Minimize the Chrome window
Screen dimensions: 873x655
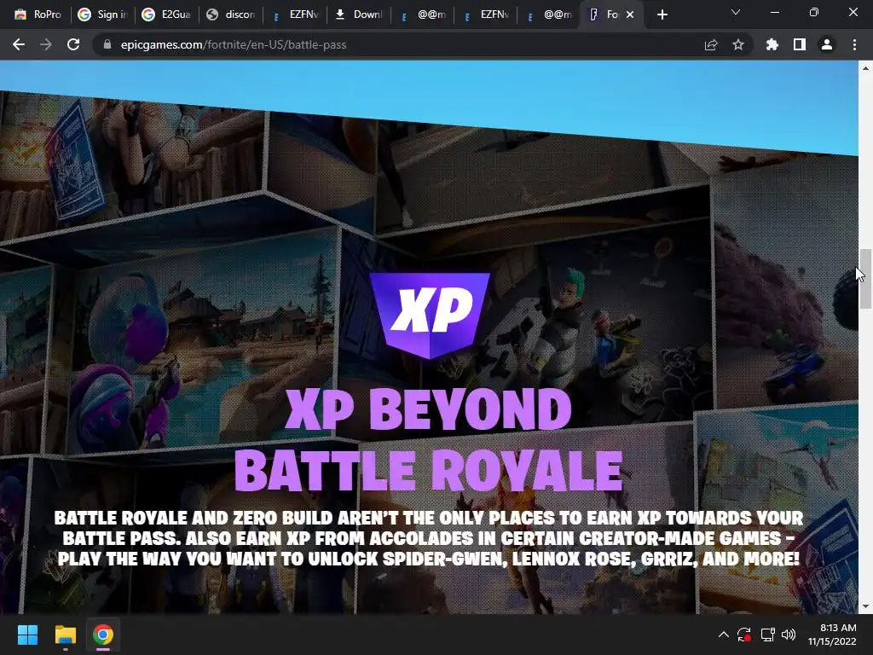click(774, 12)
